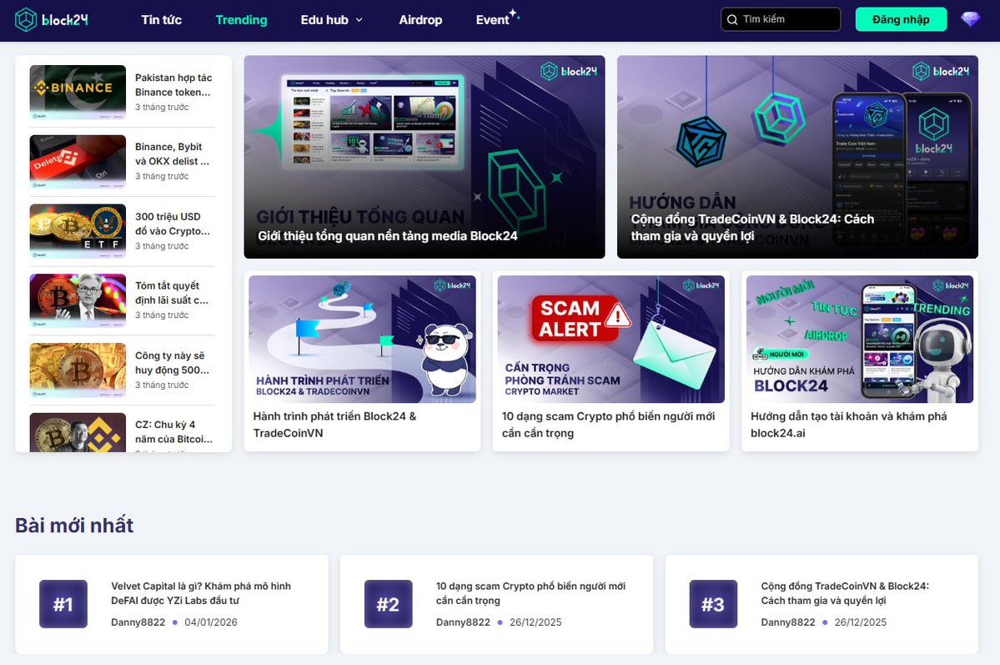Click the 'Bài mới nhất' heading
This screenshot has width=1000, height=665.
tap(74, 525)
